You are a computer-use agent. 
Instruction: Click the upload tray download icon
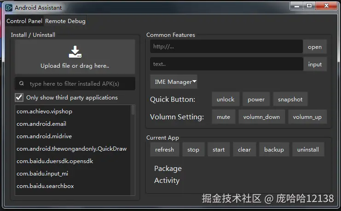[75, 52]
